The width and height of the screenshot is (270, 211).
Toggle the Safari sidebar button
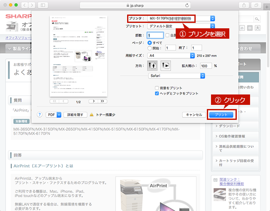(43, 5)
